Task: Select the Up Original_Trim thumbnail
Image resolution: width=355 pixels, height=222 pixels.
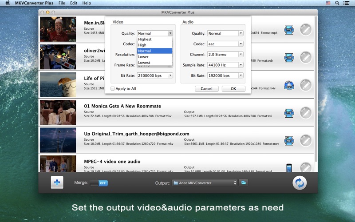Action: 58,140
